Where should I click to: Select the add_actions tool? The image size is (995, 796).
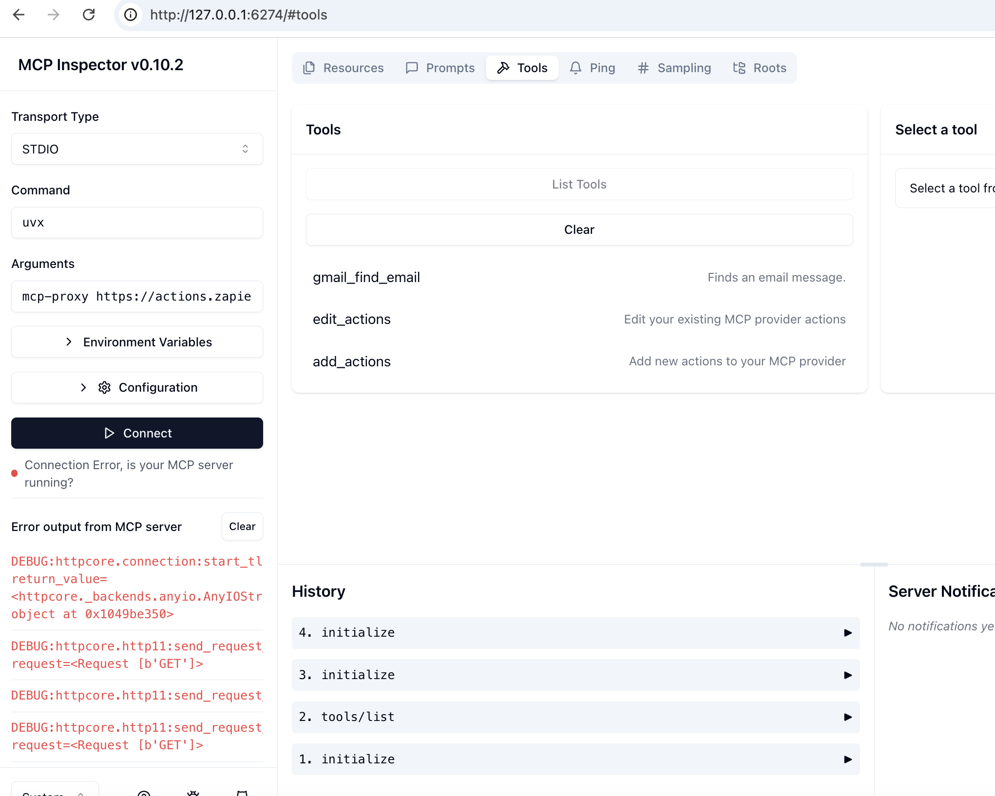pos(352,361)
